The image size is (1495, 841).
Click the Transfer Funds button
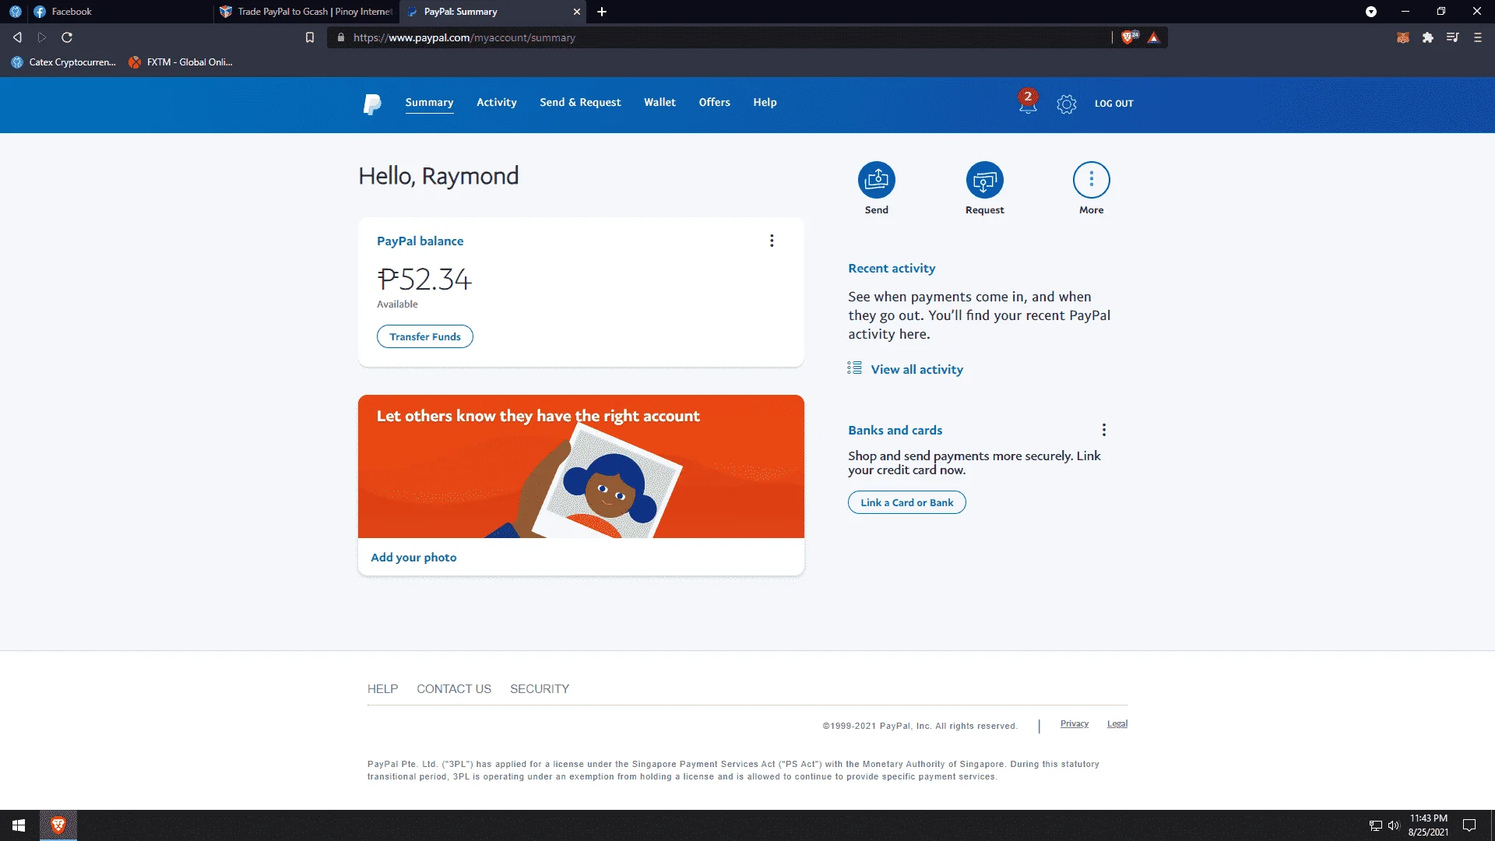tap(424, 336)
